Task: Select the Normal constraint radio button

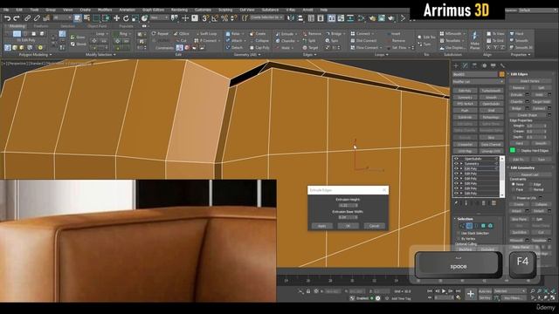Action: (x=530, y=189)
